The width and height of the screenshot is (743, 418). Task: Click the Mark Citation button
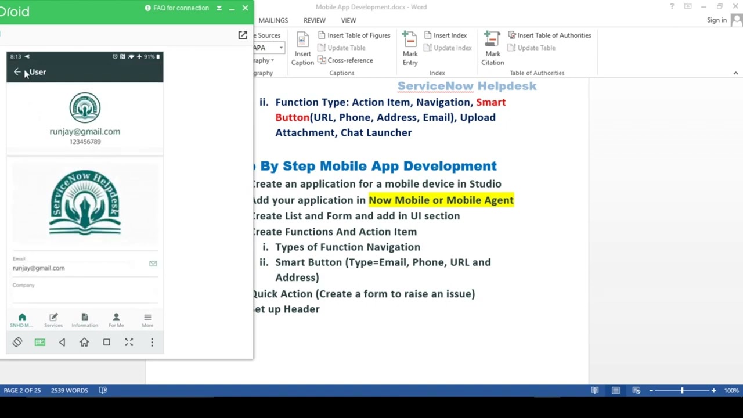[x=492, y=49]
